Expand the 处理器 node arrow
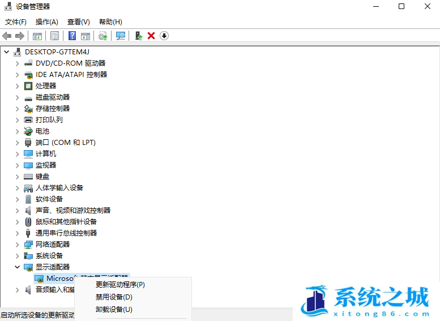The width and height of the screenshot is (440, 321). [18, 86]
